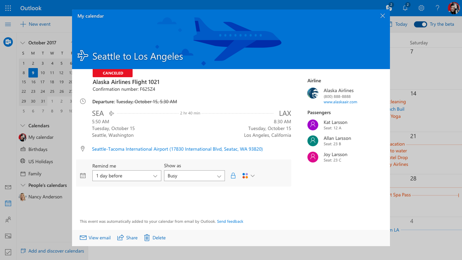Open Seattle-Tacoma International Airport address link
Viewport: 462px width, 260px height.
[177, 149]
